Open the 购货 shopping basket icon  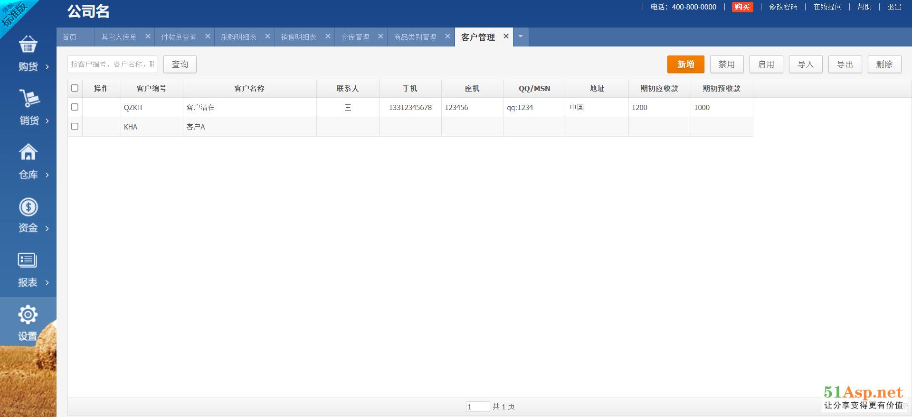click(x=28, y=45)
